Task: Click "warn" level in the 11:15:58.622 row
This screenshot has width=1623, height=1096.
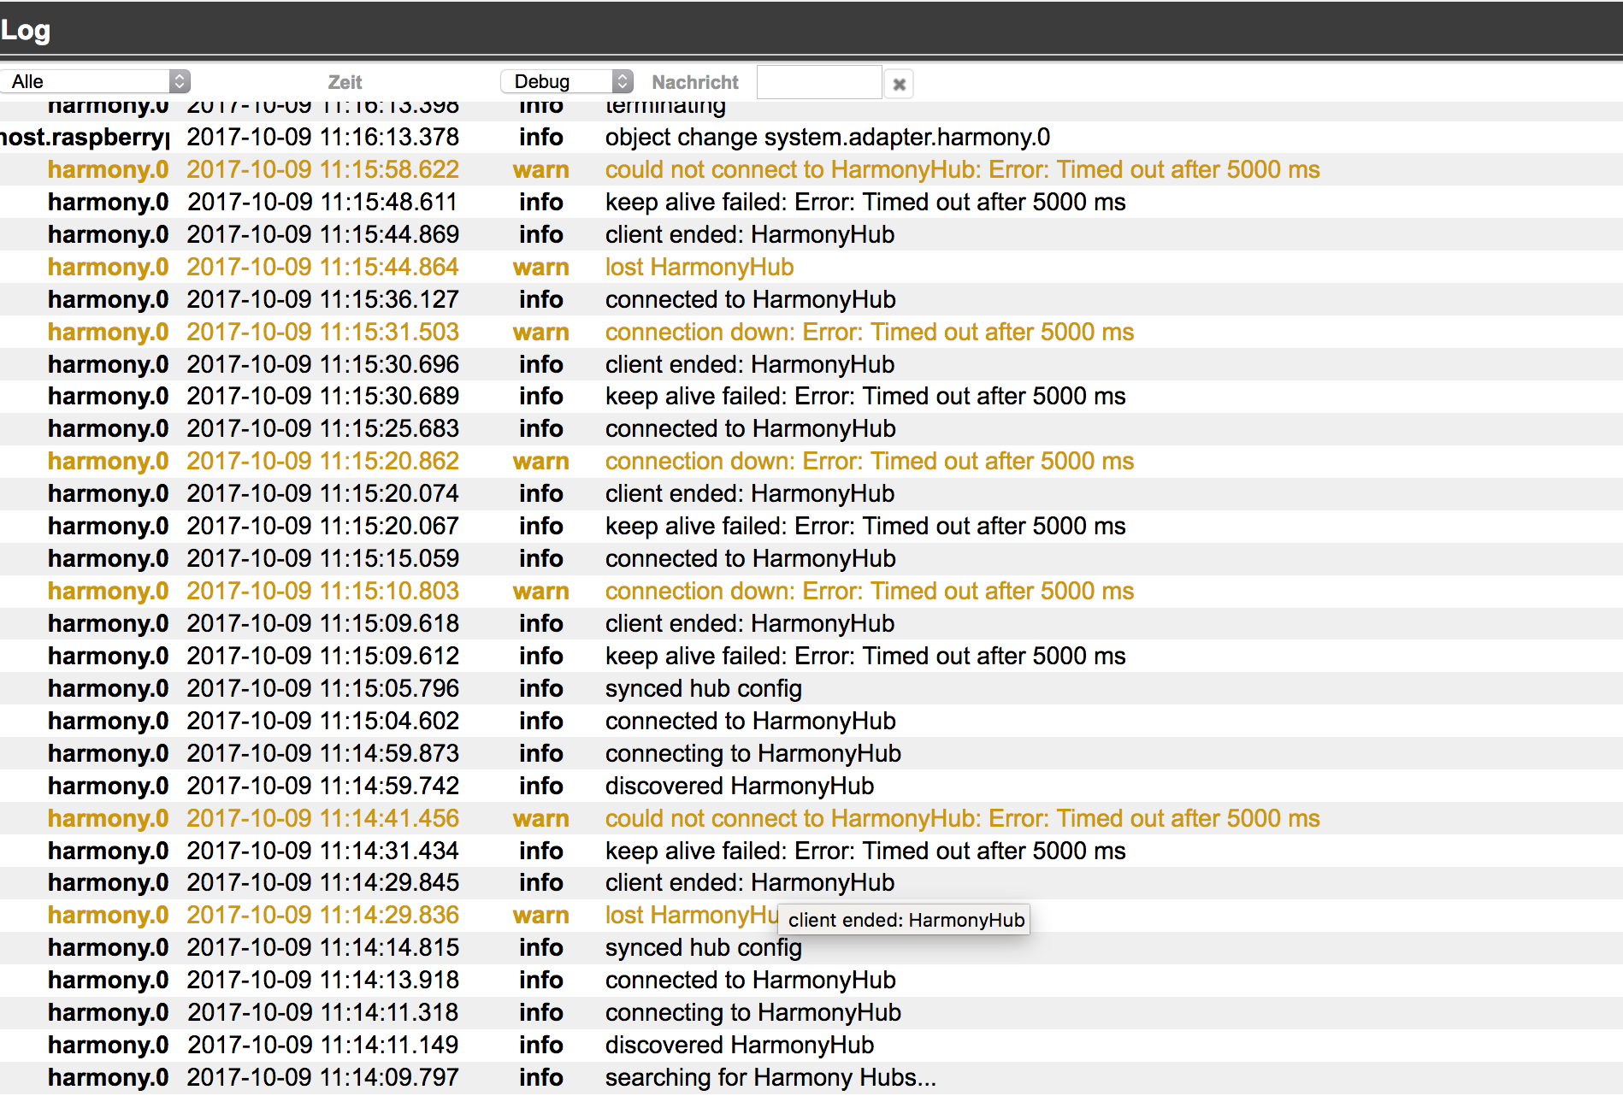Action: tap(540, 169)
